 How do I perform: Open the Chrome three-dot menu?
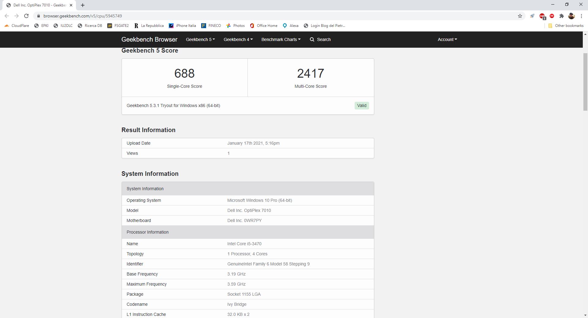581,16
